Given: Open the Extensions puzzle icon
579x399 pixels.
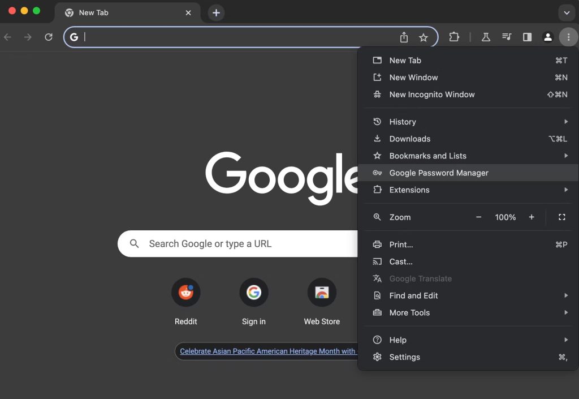Looking at the screenshot, I should pyautogui.click(x=454, y=36).
